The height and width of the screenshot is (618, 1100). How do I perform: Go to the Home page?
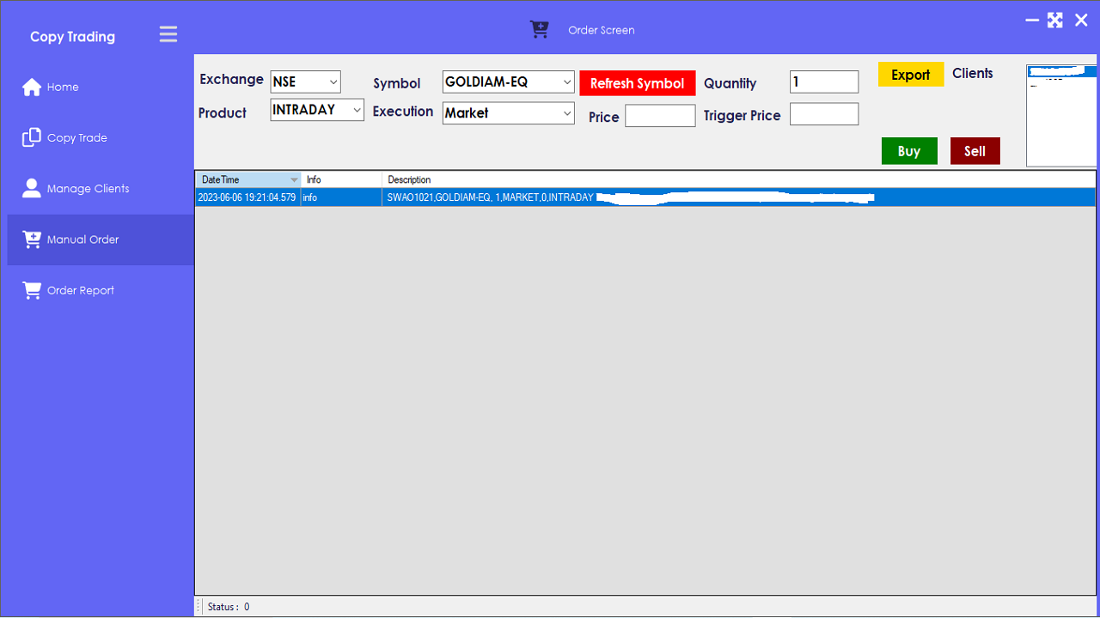coord(101,87)
